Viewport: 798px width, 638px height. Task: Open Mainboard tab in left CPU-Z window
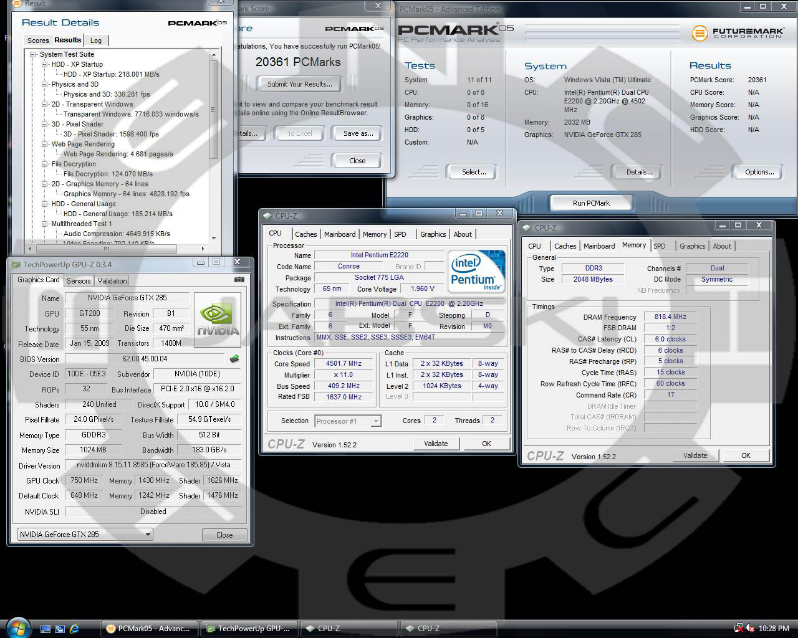(340, 234)
